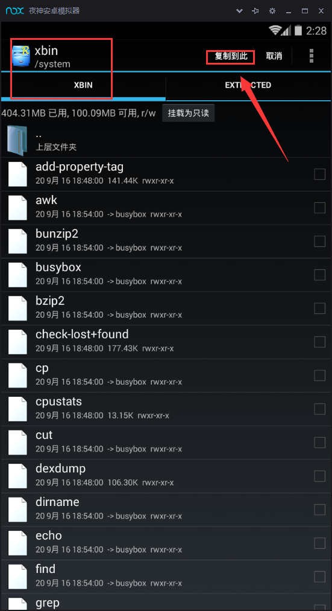The width and height of the screenshot is (332, 611).
Task: Open Nox emulator settings gear
Action: pos(272,11)
